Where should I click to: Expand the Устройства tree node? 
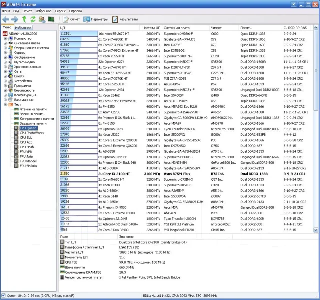click(5, 81)
